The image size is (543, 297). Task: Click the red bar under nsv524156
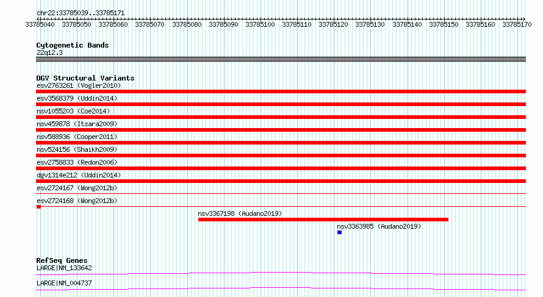coord(281,156)
